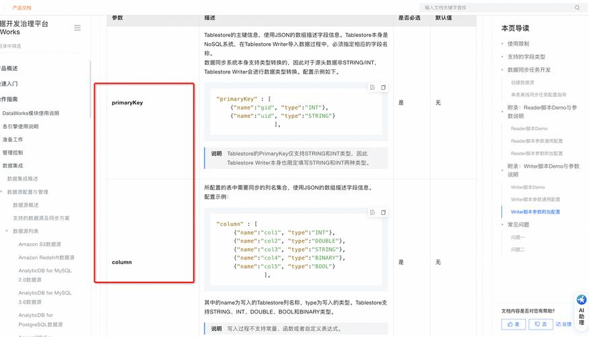Click the search magnifier icon
Viewport: 589px width, 337px height.
(x=577, y=7)
